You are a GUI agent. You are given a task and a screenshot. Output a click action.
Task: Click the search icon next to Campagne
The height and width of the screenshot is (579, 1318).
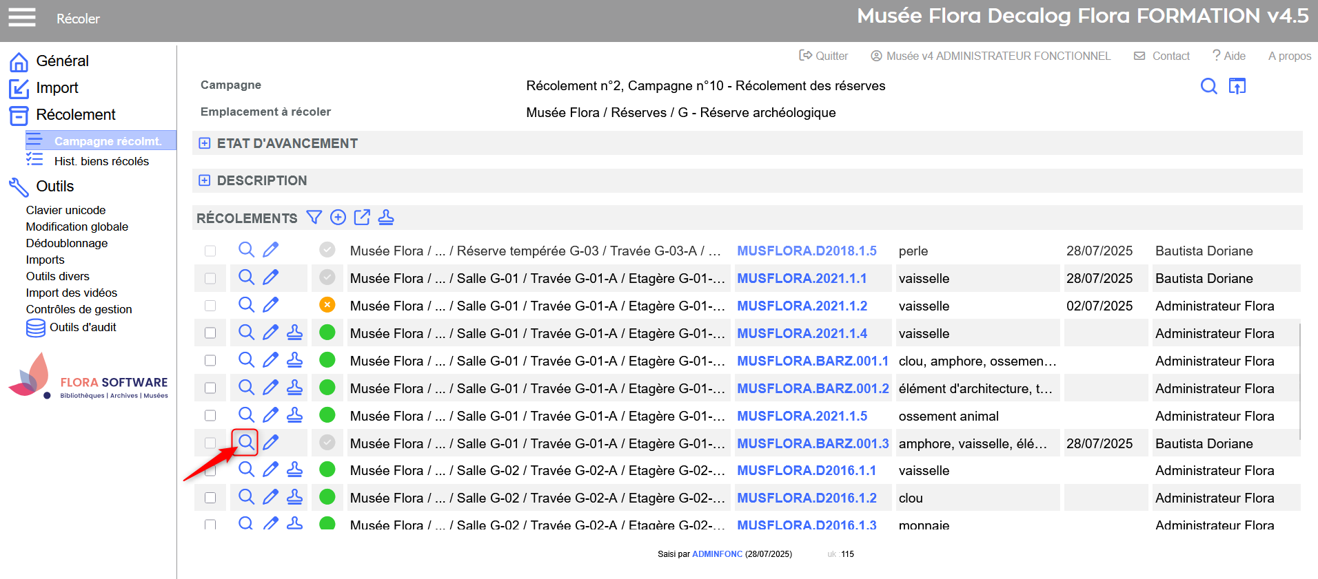(1208, 86)
